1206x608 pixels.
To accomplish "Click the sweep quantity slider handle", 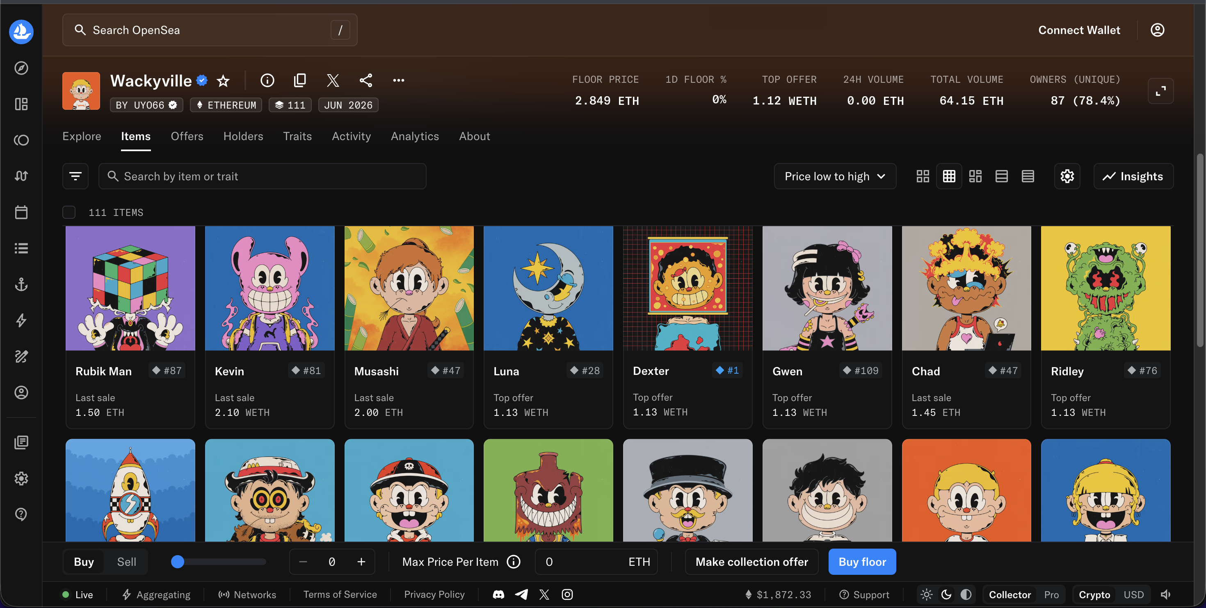I will tap(178, 562).
